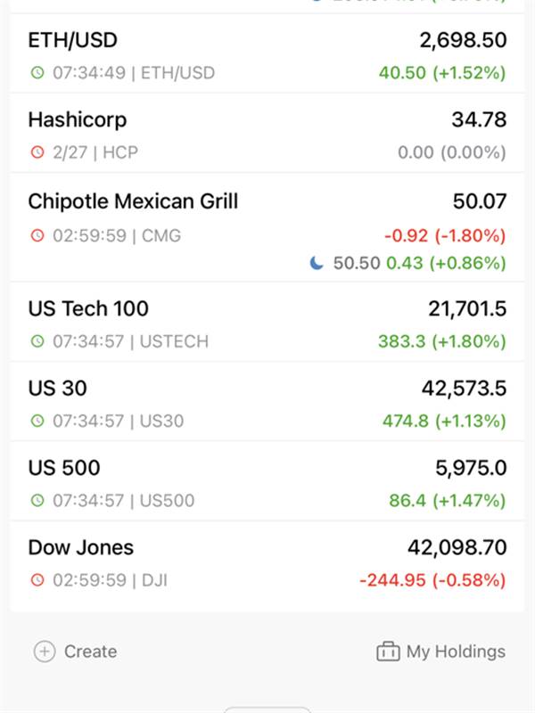Open the Dow Jones index row
The height and width of the screenshot is (713, 535).
(x=267, y=566)
